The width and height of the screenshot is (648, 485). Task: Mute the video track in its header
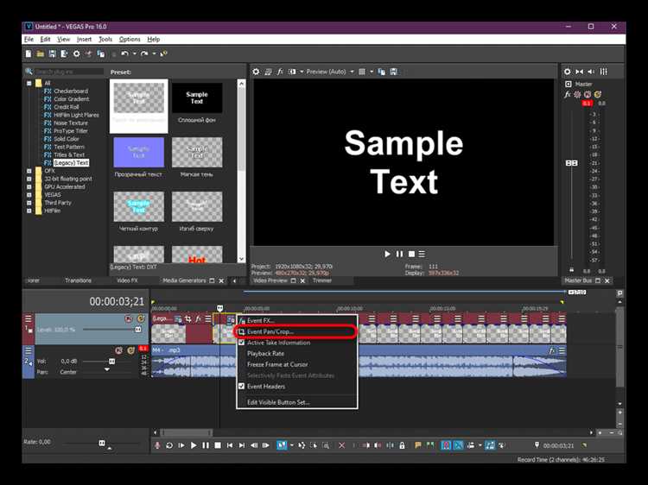[x=129, y=318]
